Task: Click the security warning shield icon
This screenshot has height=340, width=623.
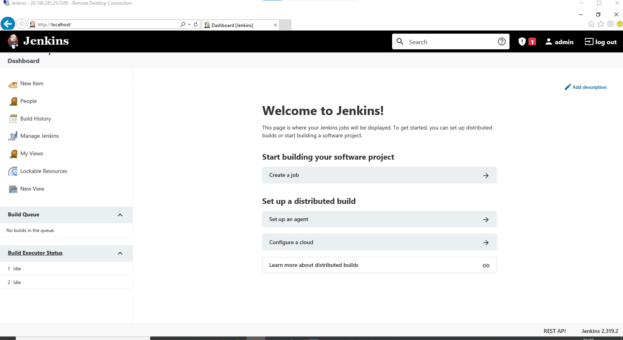Action: (x=522, y=41)
